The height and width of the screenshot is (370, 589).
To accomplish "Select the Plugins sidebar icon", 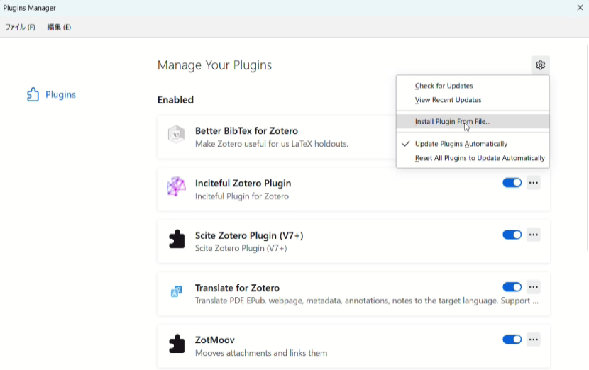I will [x=33, y=94].
